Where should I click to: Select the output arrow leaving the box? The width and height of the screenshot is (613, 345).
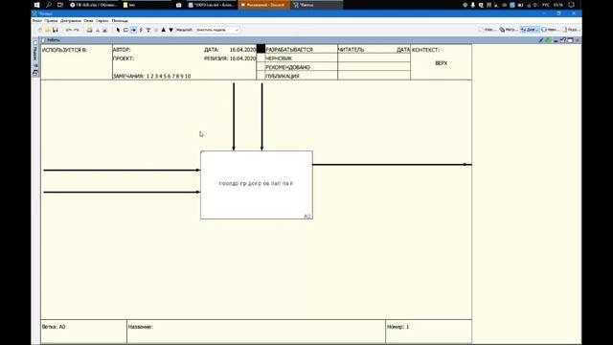click(392, 165)
